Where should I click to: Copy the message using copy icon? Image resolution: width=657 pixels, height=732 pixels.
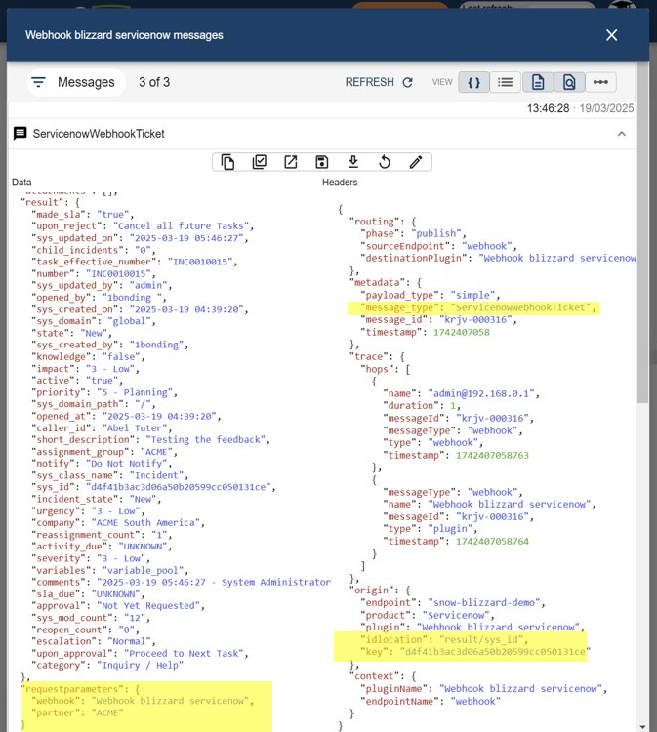coord(227,162)
